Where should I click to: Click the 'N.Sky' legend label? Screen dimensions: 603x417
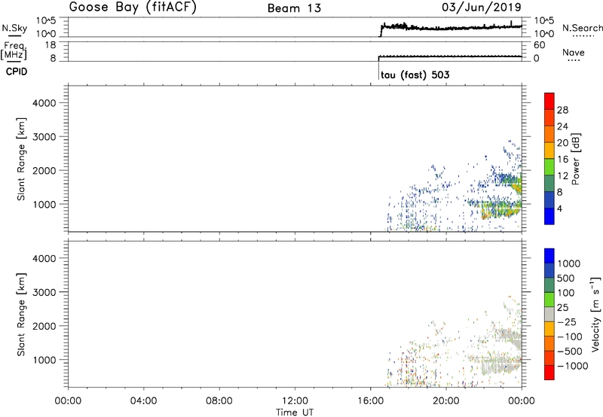(x=14, y=28)
